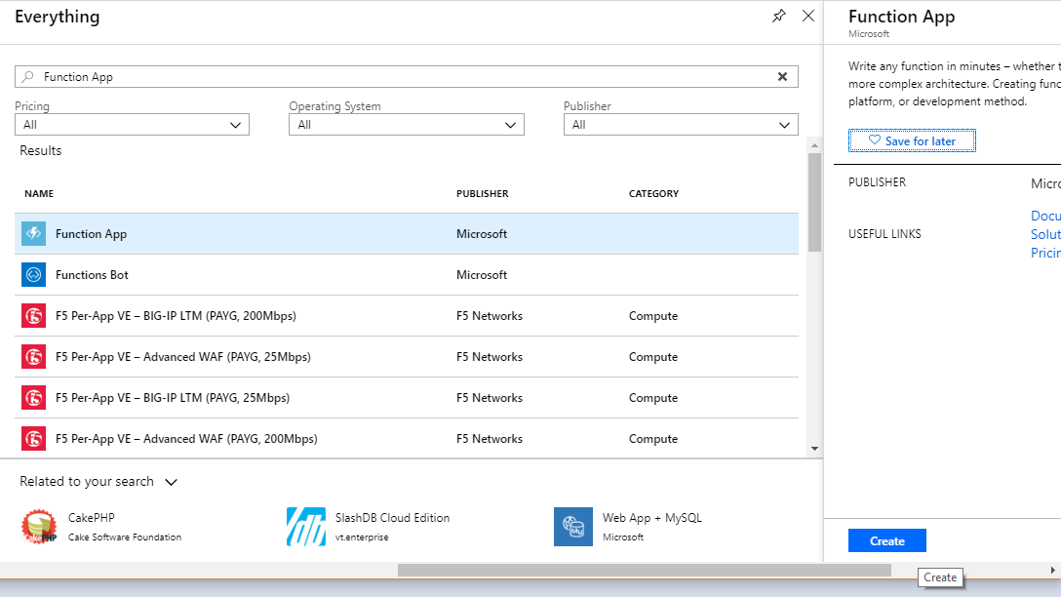
Task: Click the heart icon in Save for later
Action: (874, 140)
